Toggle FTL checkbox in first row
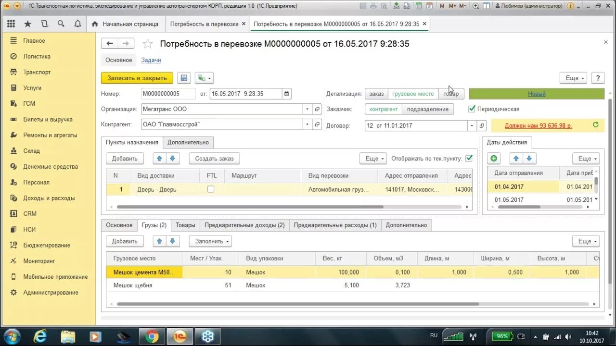 [211, 189]
